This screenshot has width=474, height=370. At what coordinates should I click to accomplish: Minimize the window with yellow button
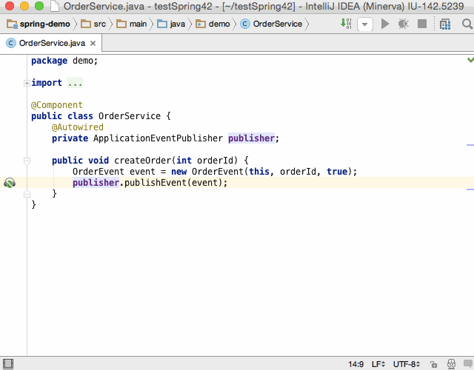coord(24,6)
